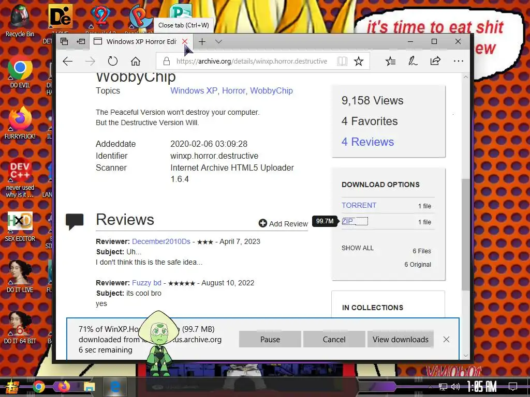Image resolution: width=530 pixels, height=397 pixels.
Task: Open the Start menu button
Action: tap(12, 387)
